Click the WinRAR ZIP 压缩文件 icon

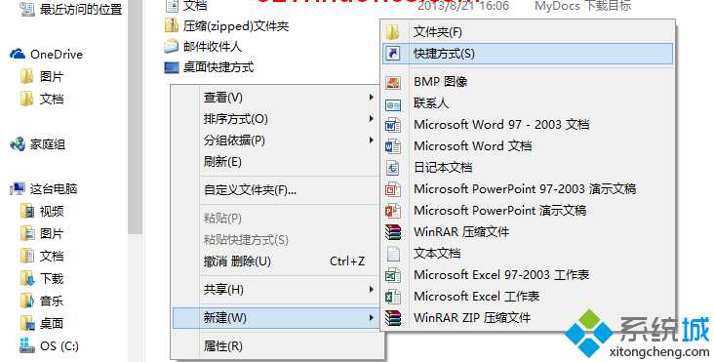(392, 318)
